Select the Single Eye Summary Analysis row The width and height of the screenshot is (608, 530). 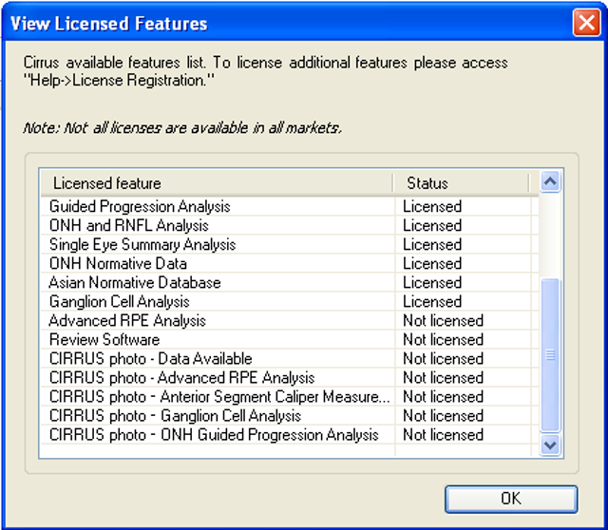click(x=290, y=244)
